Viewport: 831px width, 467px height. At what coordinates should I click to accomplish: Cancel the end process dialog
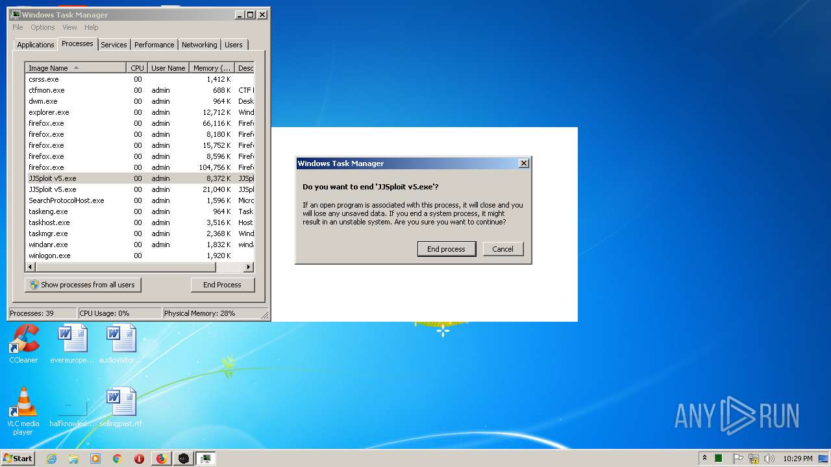coord(502,249)
